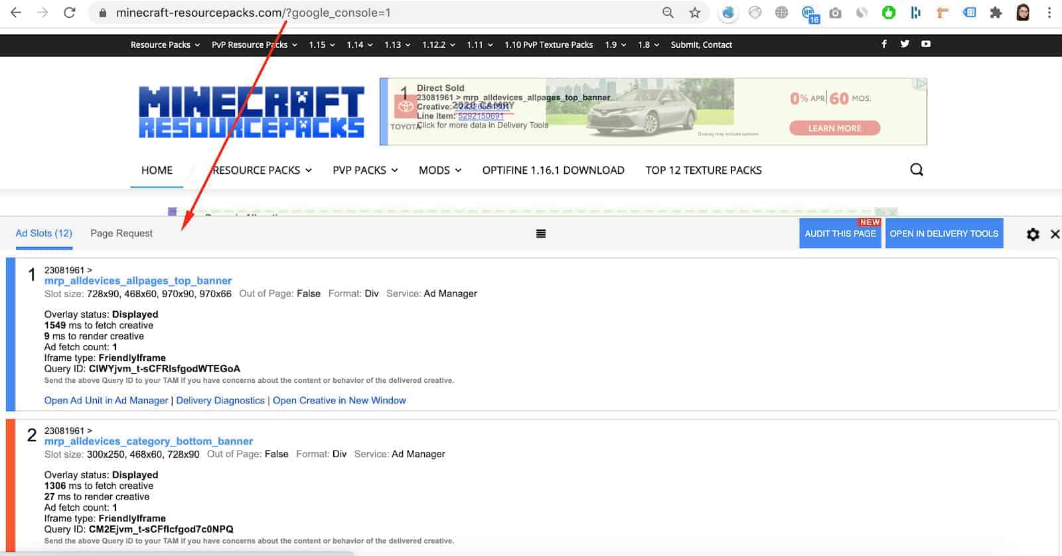Click the extension icon with 16 badge
Image resolution: width=1062 pixels, height=556 pixels.
(809, 14)
